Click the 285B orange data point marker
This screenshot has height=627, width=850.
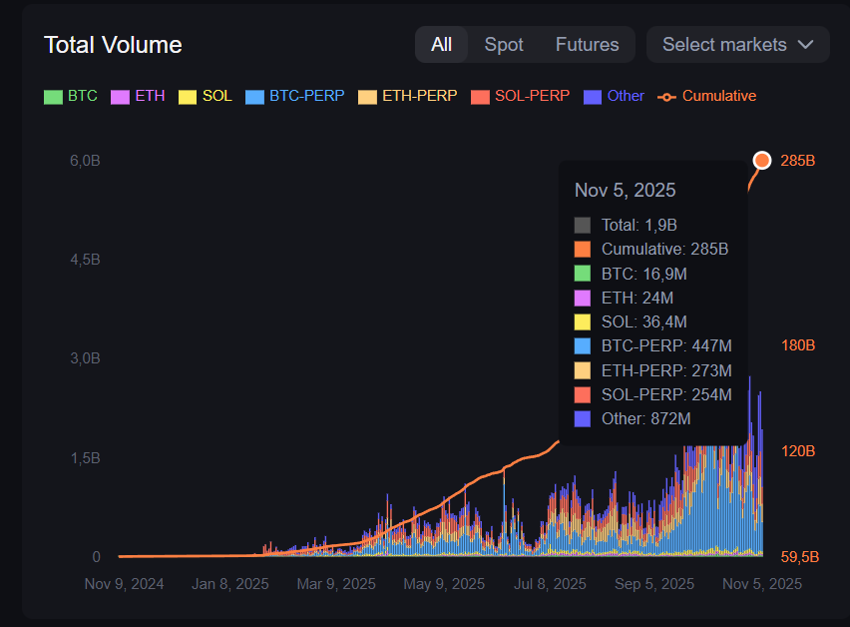pyautogui.click(x=761, y=160)
